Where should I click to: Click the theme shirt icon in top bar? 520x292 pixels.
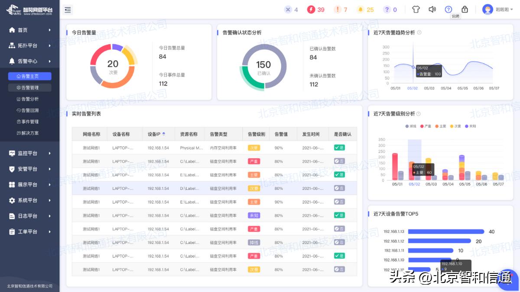coord(415,9)
